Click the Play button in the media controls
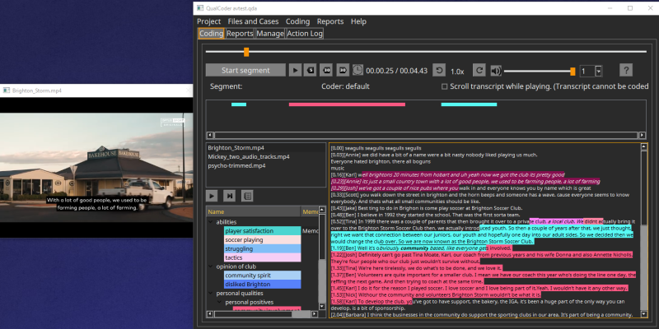659x329 pixels. (295, 70)
